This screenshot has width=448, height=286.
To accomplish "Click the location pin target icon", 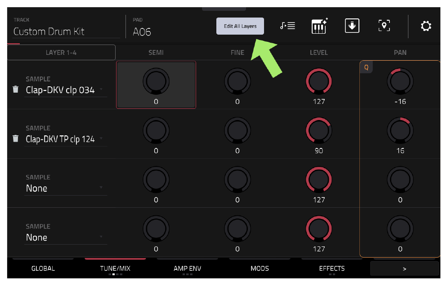I will pos(384,26).
